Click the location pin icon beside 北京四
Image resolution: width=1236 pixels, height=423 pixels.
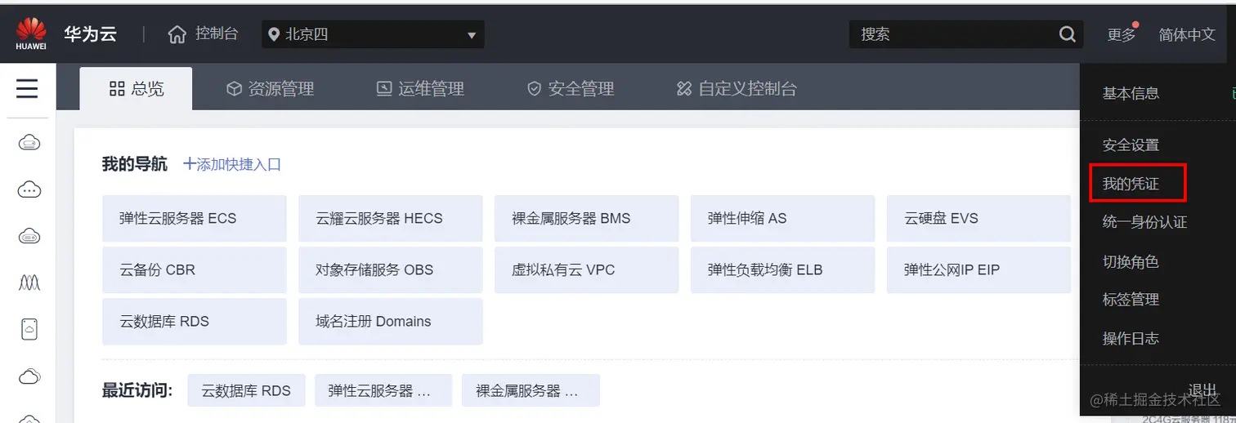click(x=275, y=35)
